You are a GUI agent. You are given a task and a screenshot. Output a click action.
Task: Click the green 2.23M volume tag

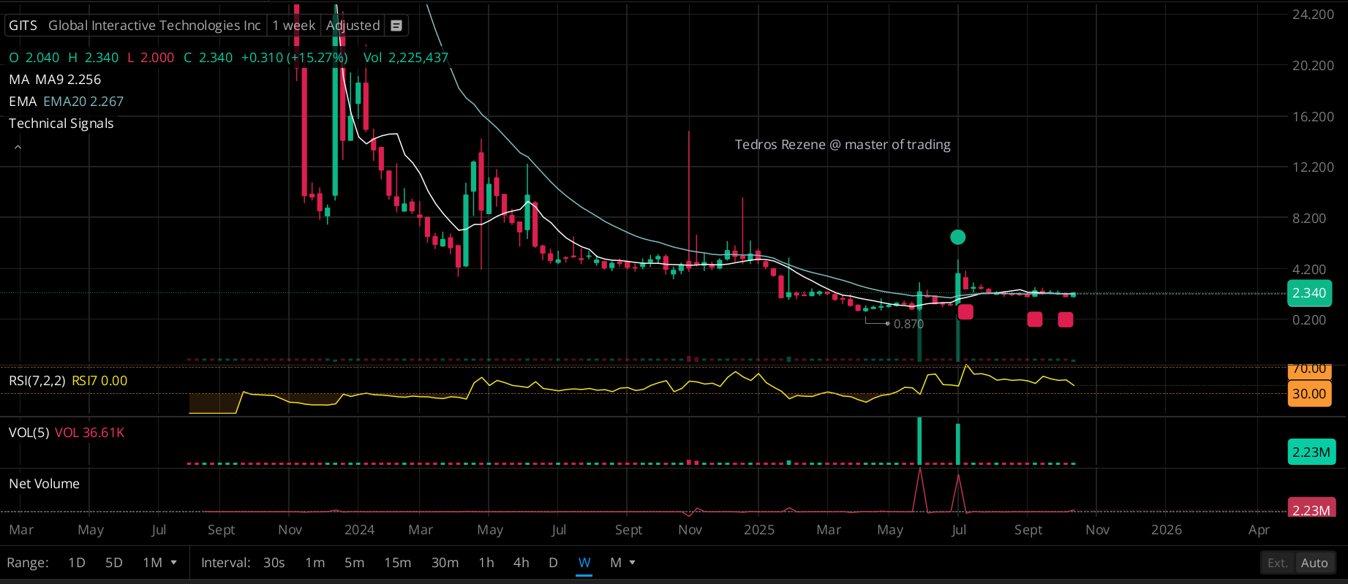coord(1311,452)
